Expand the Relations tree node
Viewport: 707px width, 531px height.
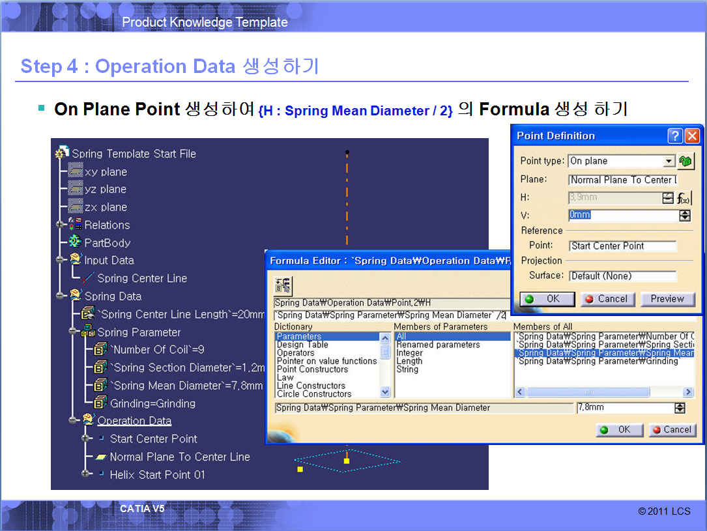coord(61,225)
